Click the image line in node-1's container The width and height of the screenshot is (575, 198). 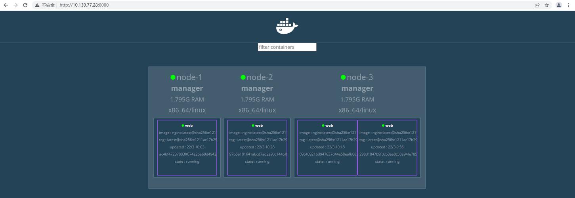pos(187,133)
